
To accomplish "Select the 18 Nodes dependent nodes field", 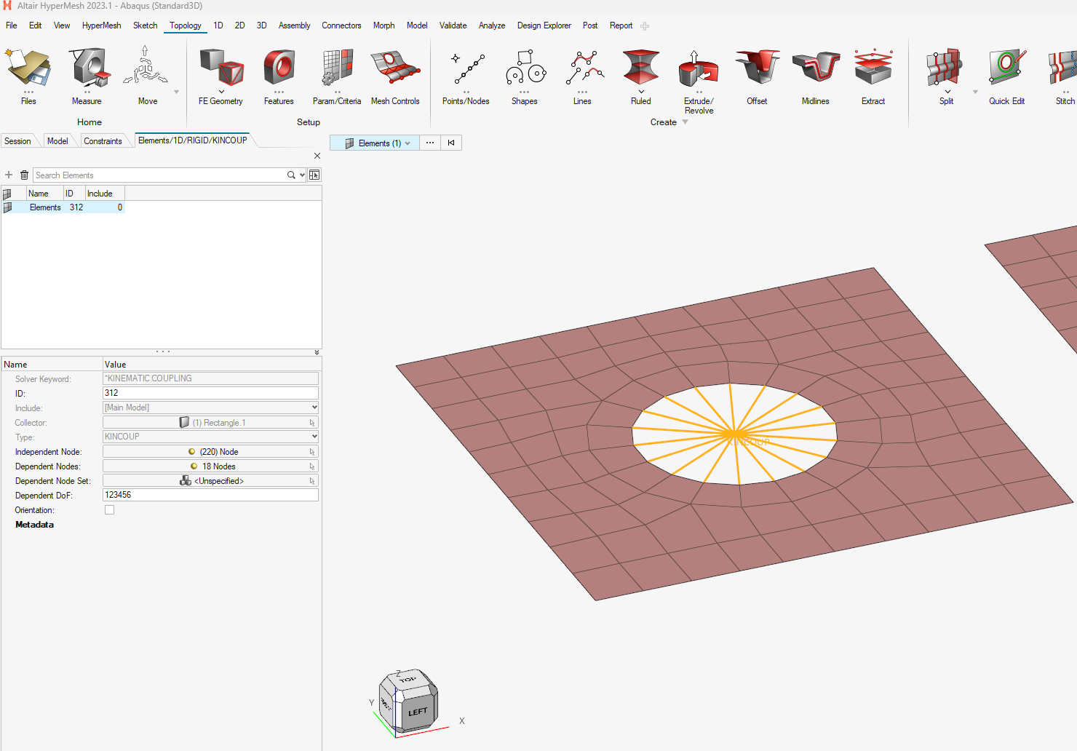I will click(x=210, y=466).
